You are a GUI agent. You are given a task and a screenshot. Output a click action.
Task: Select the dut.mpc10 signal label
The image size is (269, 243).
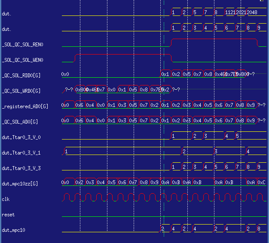tap(13, 230)
